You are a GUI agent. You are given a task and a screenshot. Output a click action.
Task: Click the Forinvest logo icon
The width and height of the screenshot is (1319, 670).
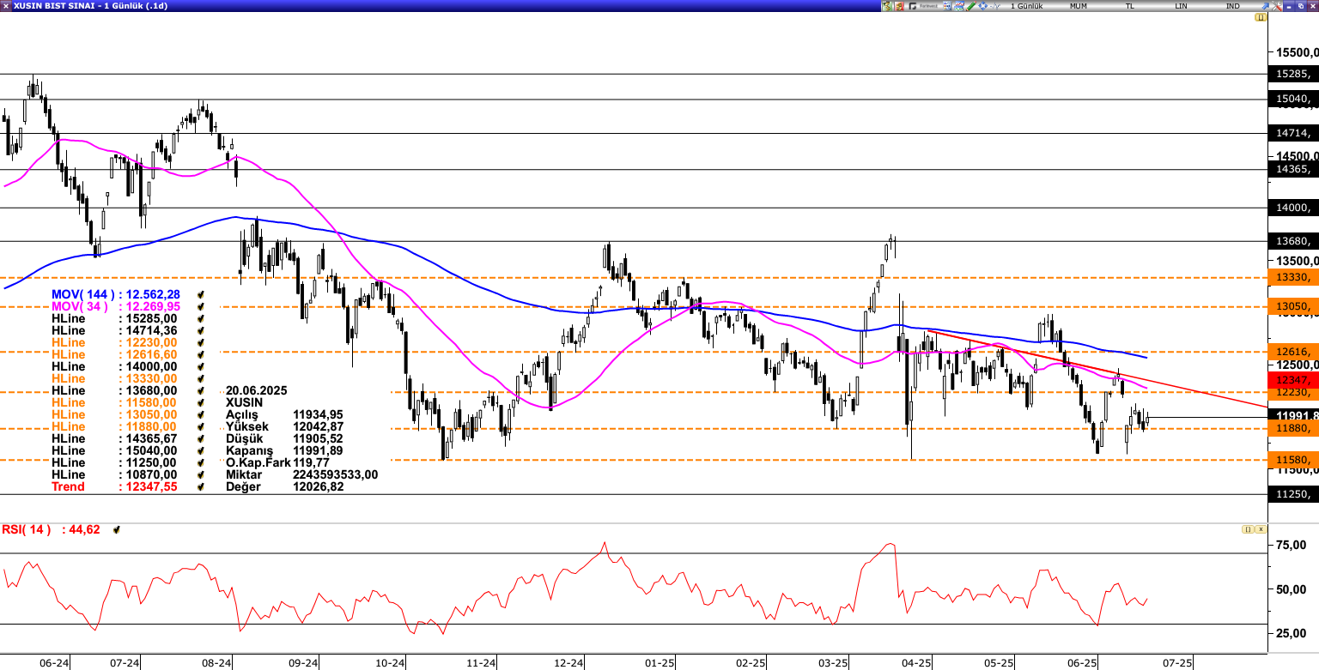coord(923,6)
